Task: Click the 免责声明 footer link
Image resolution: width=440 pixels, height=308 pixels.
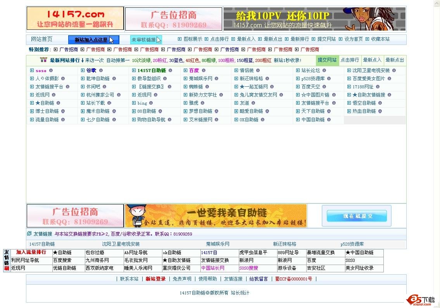Action: click(182, 279)
